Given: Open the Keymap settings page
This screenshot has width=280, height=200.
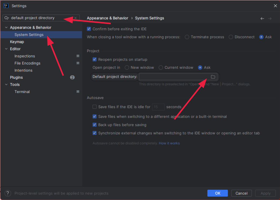Looking at the screenshot, I should (17, 42).
